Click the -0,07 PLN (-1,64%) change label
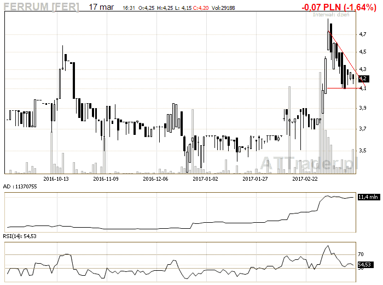The image size is (383, 285). (x=339, y=7)
